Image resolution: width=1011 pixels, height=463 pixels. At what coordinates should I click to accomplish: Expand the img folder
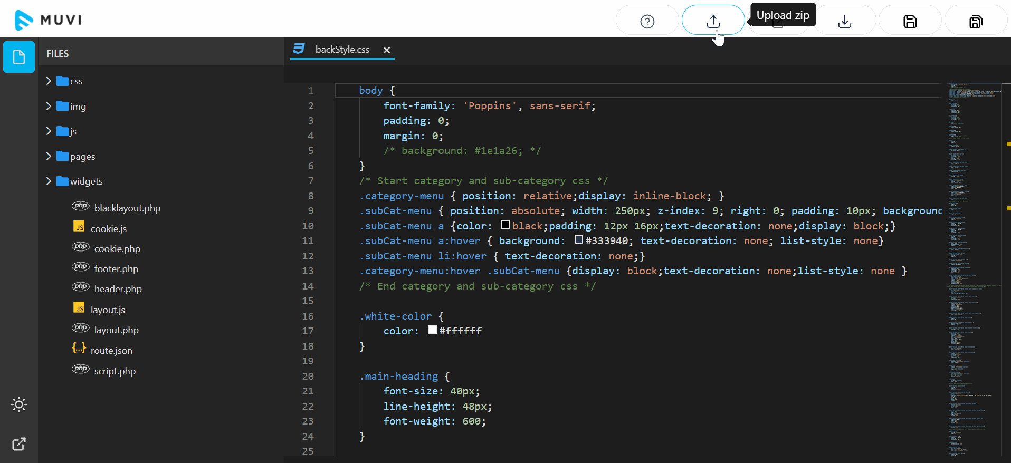(x=78, y=107)
